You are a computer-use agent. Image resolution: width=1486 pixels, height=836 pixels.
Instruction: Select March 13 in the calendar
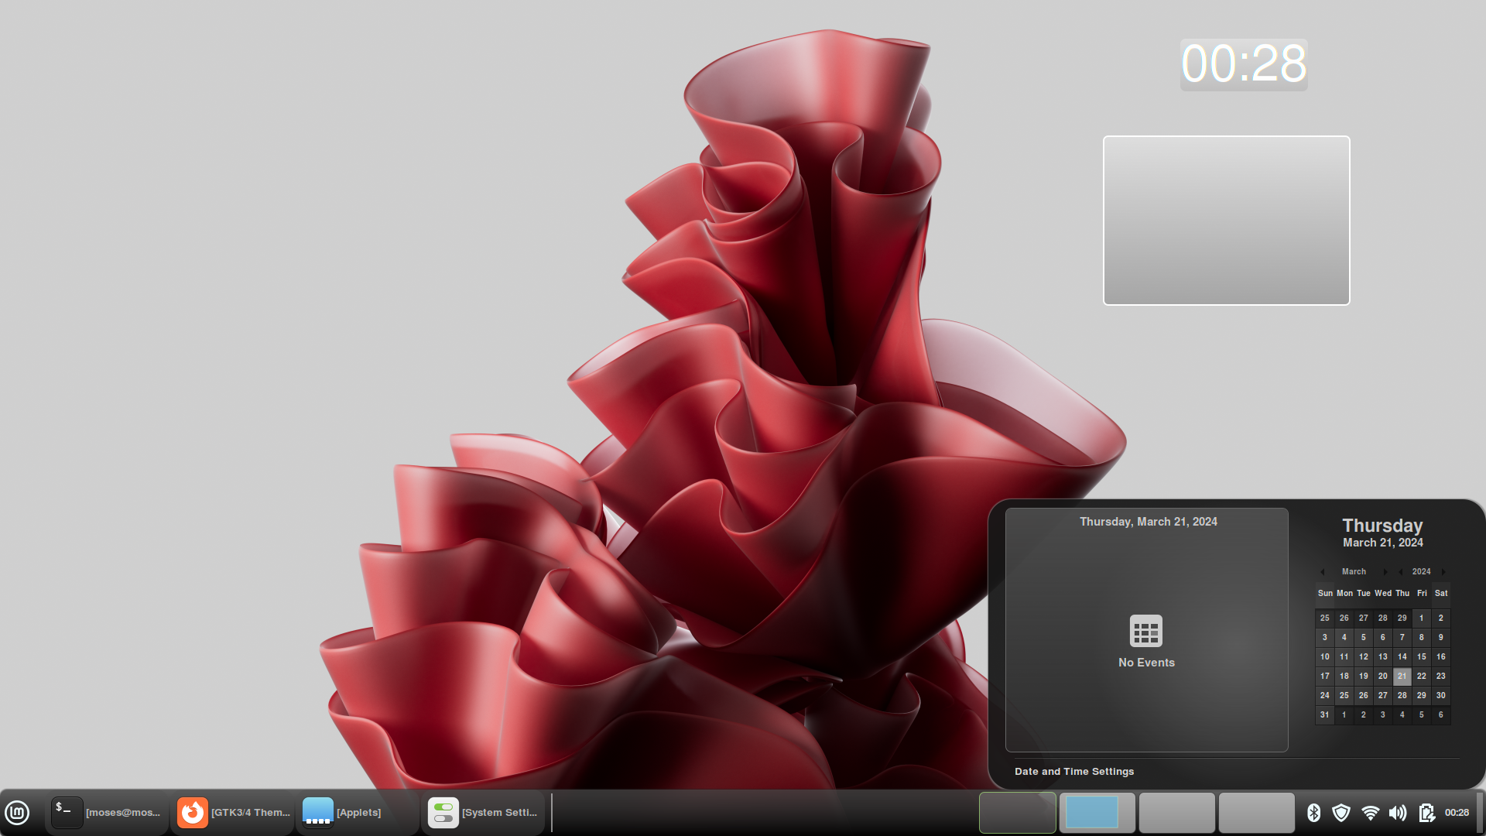(1382, 657)
